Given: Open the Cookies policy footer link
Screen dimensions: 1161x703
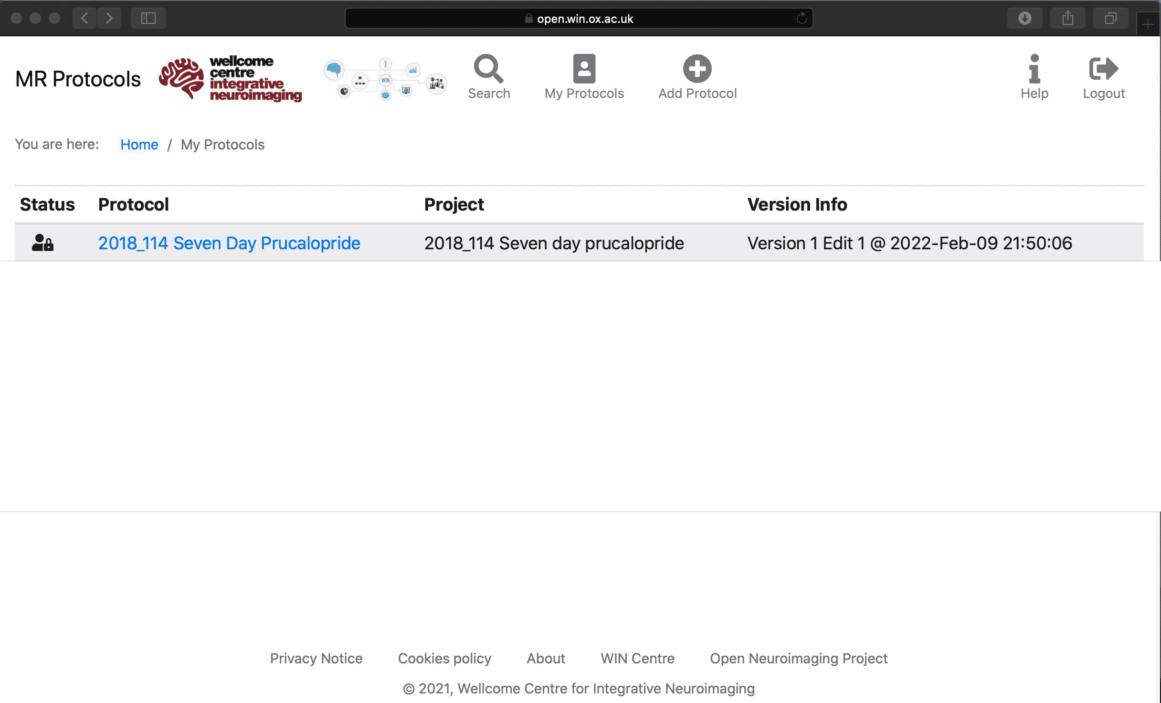Looking at the screenshot, I should coord(444,659).
